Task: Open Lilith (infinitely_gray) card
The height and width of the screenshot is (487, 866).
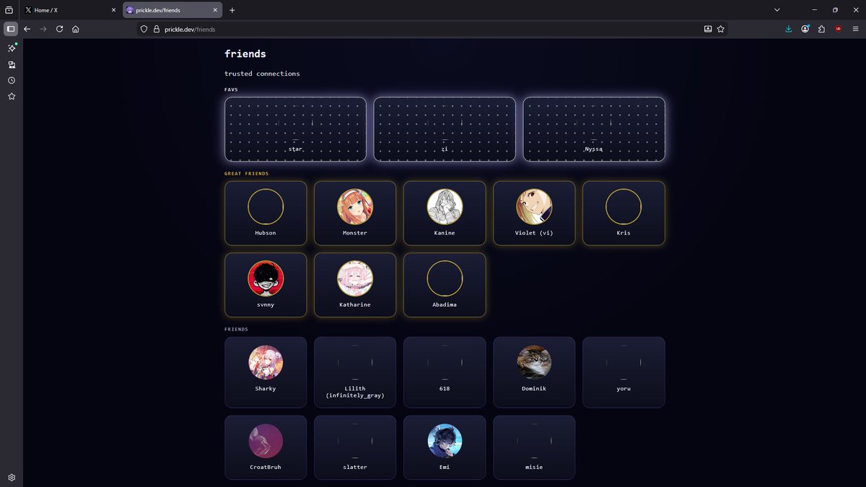Action: pyautogui.click(x=355, y=372)
